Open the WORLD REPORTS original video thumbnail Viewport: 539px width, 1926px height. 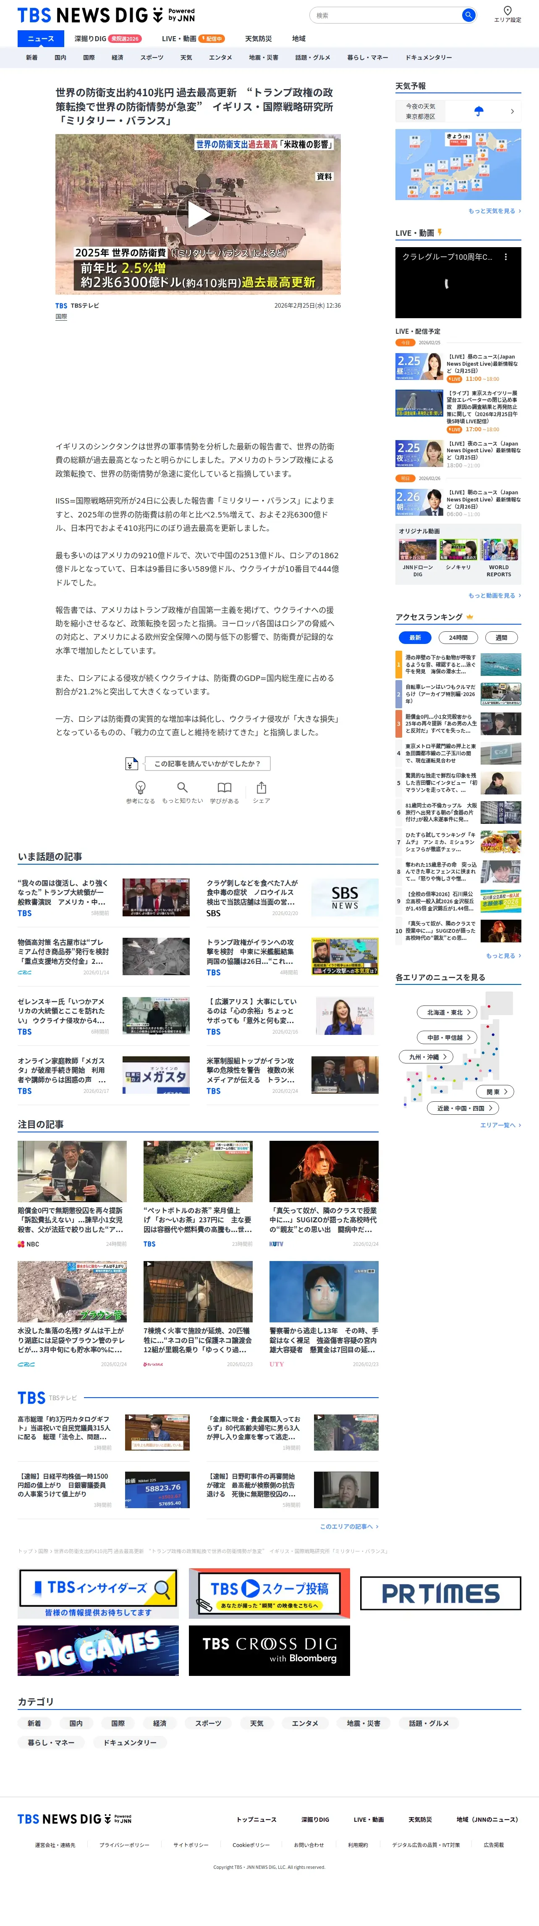pyautogui.click(x=499, y=550)
